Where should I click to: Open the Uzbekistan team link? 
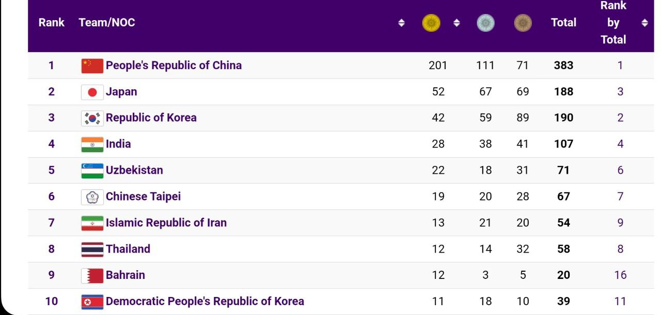[x=134, y=170]
